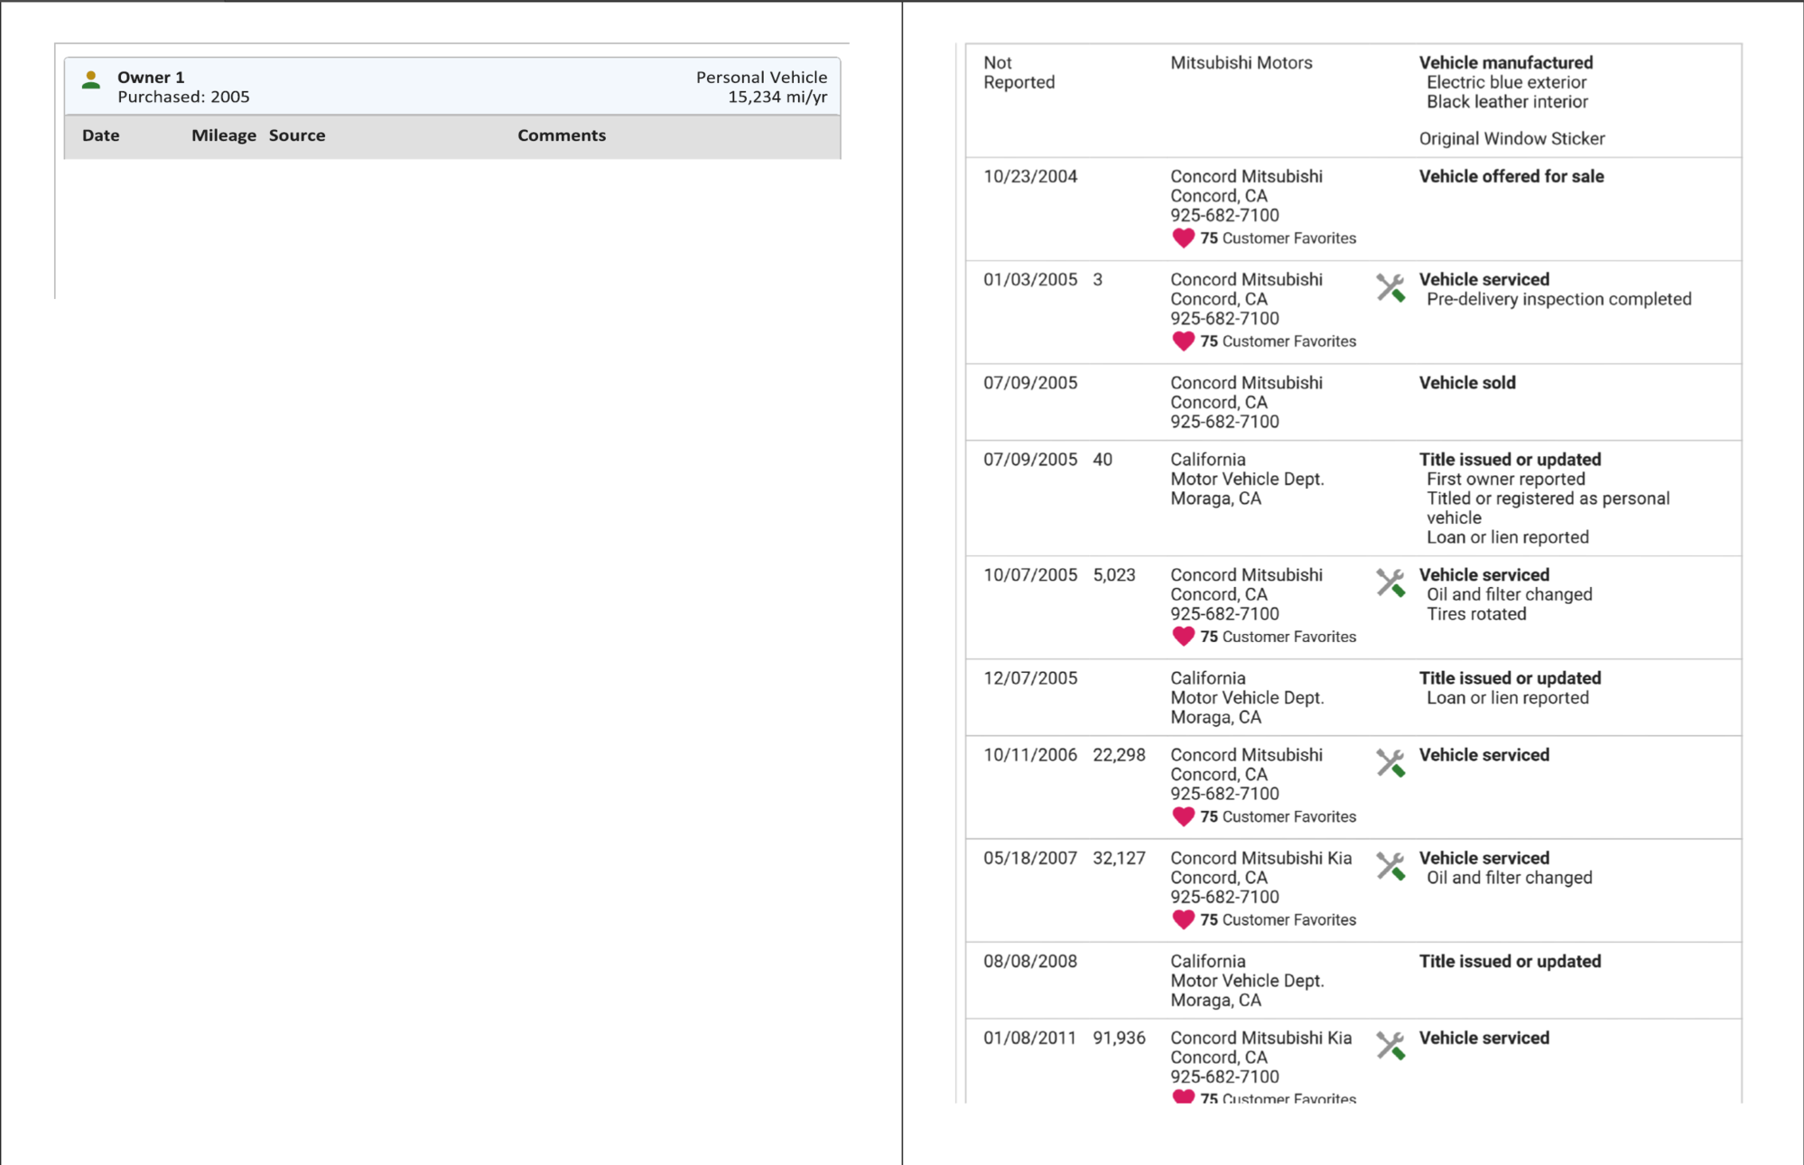Click the Vehicle sold text

[x=1467, y=383]
